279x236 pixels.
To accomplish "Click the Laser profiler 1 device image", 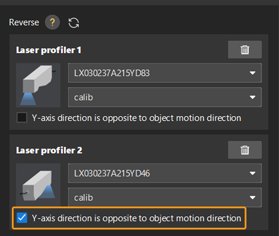I will coord(38,85).
